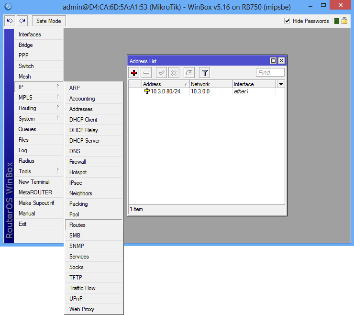354x315 pixels.
Task: Click the padlock secure-session icon
Action: 344,21
